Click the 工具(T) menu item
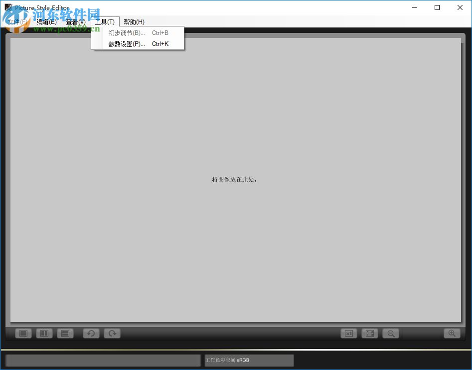The height and width of the screenshot is (370, 472). (105, 21)
